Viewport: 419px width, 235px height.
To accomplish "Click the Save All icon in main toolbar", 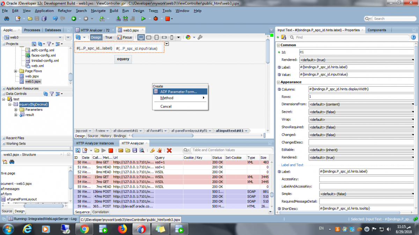I will tap(44, 18).
